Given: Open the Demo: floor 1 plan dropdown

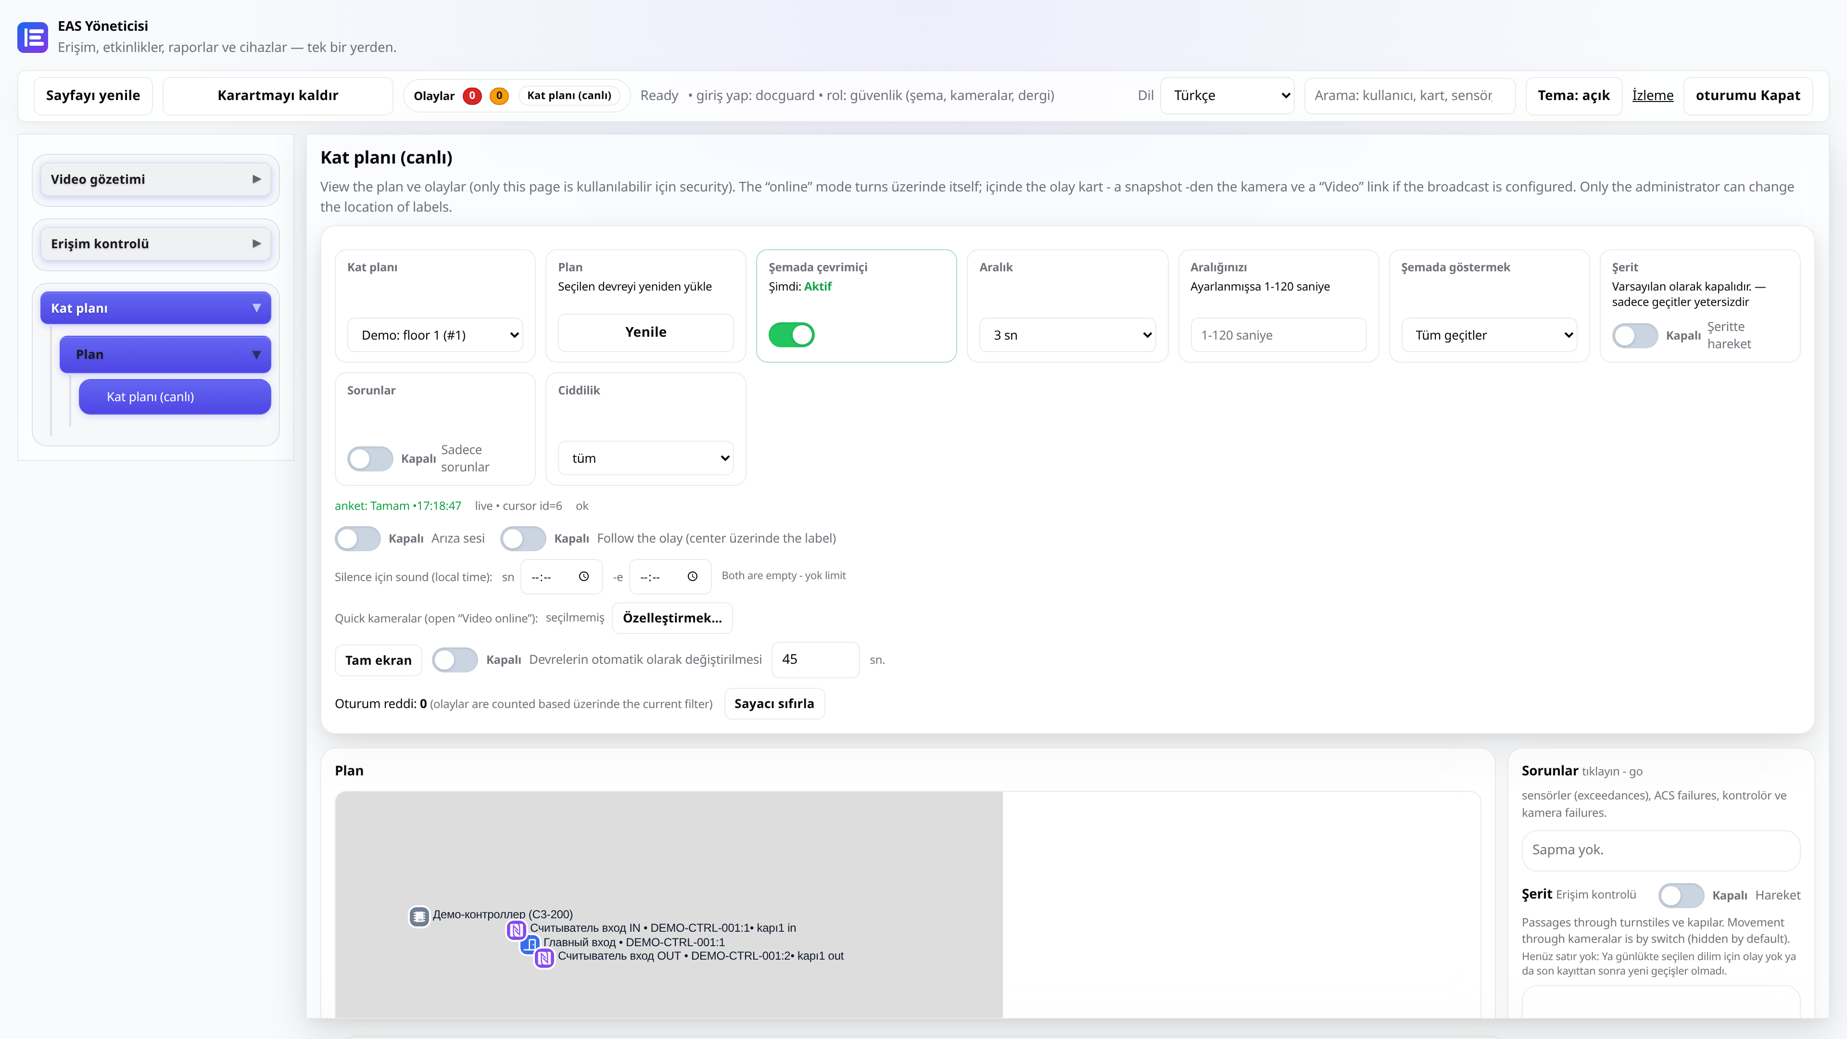Looking at the screenshot, I should point(435,335).
